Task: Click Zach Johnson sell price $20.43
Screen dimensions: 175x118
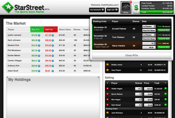Action: 48,40
